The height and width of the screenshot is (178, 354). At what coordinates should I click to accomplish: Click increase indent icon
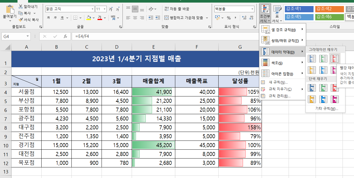[158, 18]
